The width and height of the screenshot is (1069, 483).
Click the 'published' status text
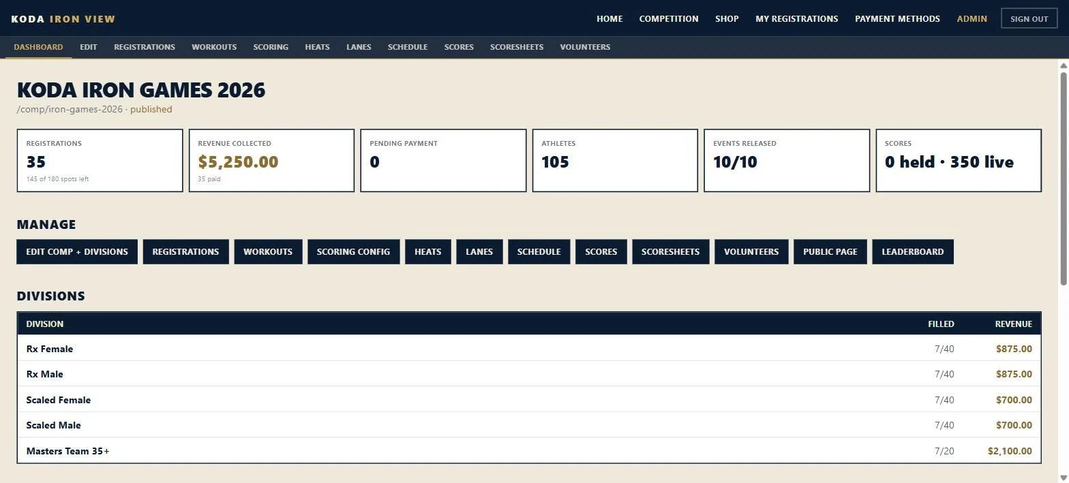pos(151,109)
